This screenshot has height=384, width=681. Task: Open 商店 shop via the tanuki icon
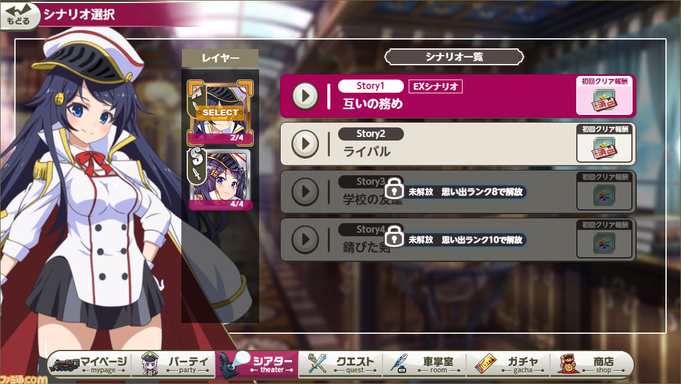(591, 364)
